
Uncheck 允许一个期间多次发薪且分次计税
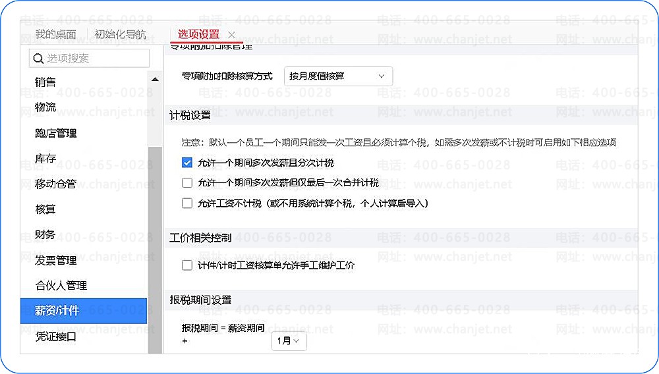187,163
